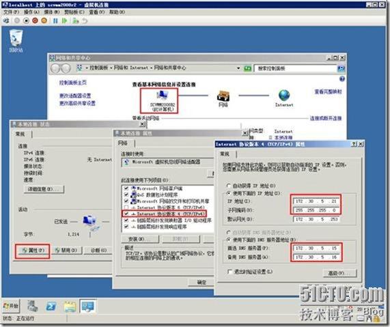Click the Server Manager taskbar icon
390x327 pixels.
pos(32,306)
